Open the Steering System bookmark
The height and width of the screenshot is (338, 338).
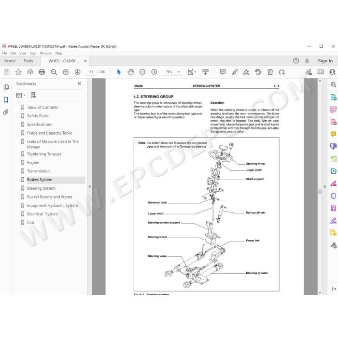(x=41, y=188)
